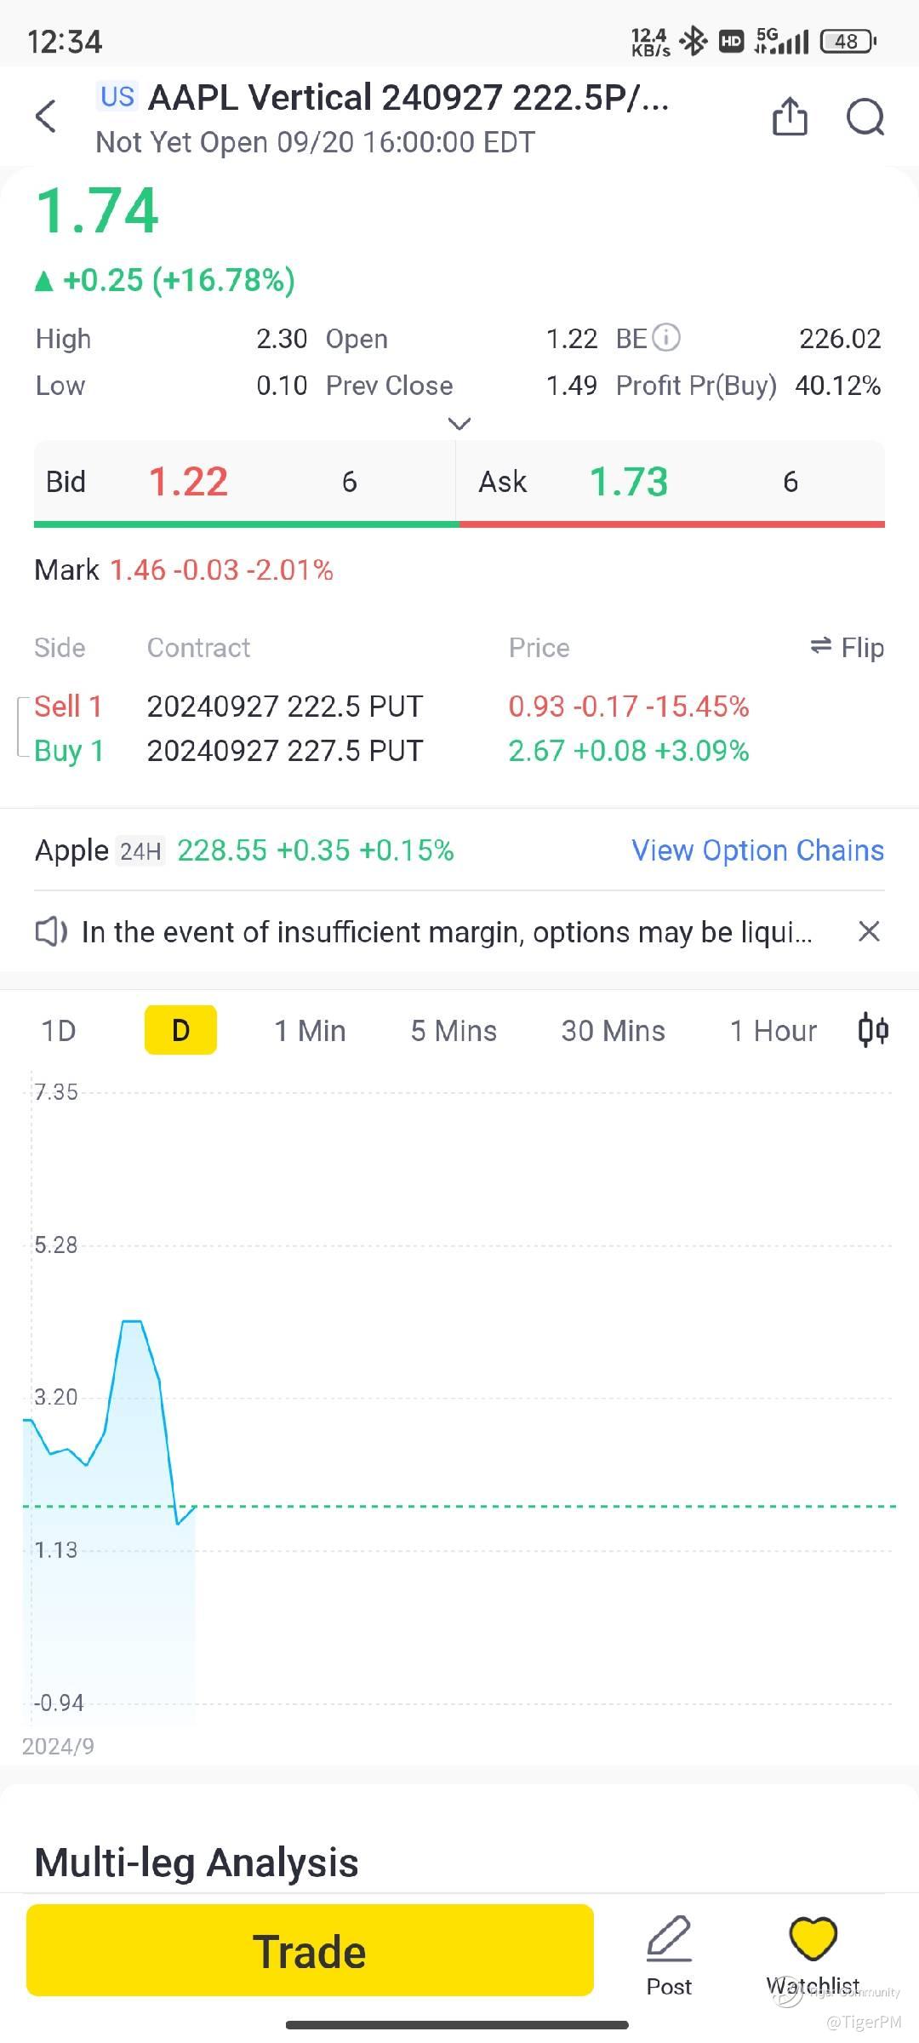Tap the search magnifier icon
Screen dimensions: 919x2043
pyautogui.click(x=865, y=117)
